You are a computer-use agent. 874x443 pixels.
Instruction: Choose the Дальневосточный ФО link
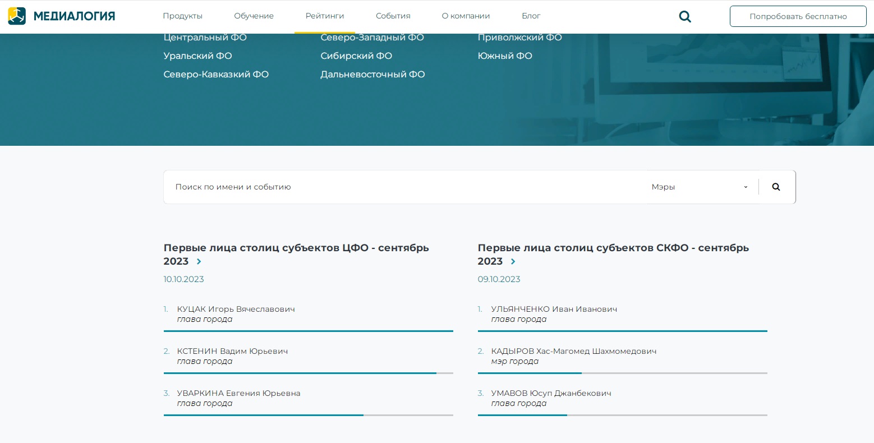(372, 75)
